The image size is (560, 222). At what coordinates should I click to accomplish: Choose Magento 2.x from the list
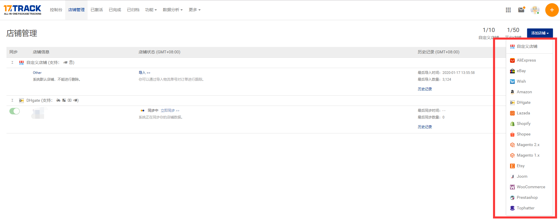coord(529,145)
